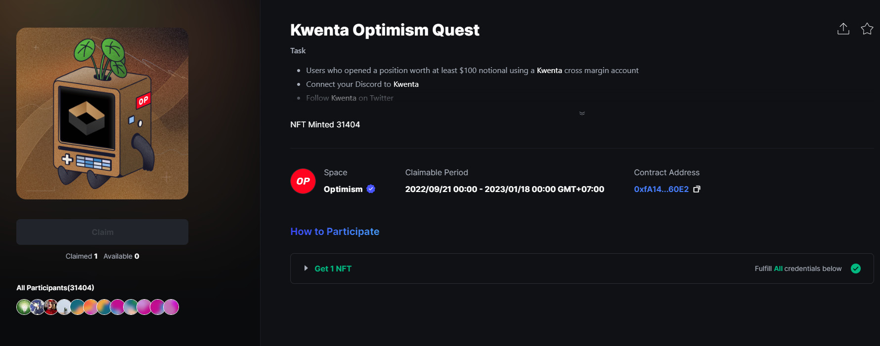Click the share/export icon
Image resolution: width=880 pixels, height=346 pixels.
(843, 29)
